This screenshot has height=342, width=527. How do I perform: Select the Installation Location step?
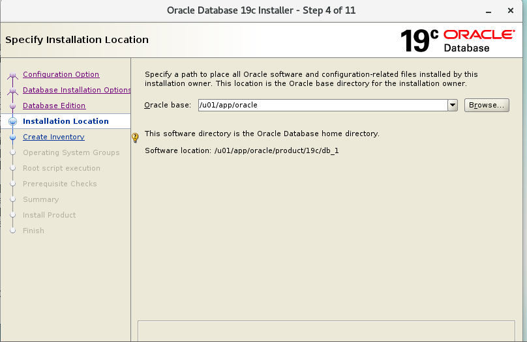65,121
